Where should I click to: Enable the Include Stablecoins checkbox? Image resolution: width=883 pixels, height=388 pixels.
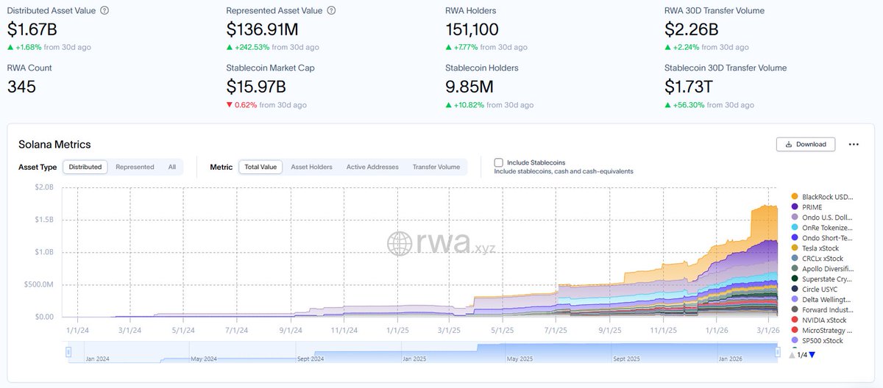(x=499, y=162)
